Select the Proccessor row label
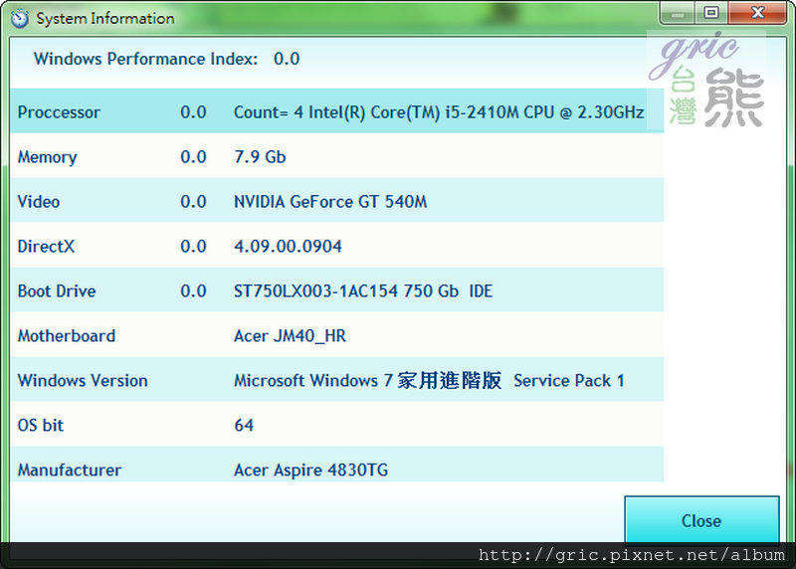Image resolution: width=796 pixels, height=569 pixels. pos(59,112)
